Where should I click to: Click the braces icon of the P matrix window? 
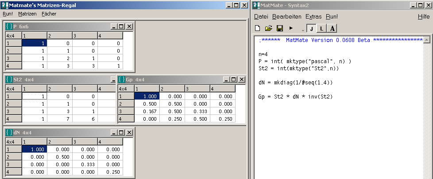[9, 26]
